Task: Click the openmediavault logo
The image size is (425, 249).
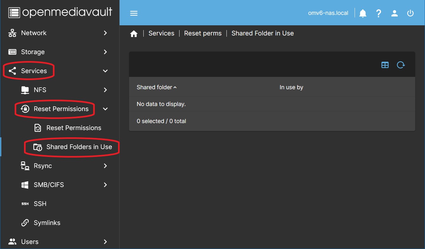Action: 60,12
